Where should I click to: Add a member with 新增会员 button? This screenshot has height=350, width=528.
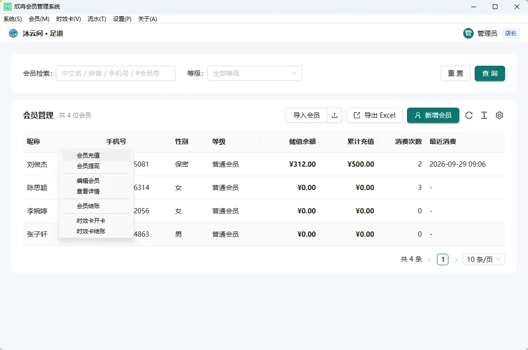click(x=433, y=115)
